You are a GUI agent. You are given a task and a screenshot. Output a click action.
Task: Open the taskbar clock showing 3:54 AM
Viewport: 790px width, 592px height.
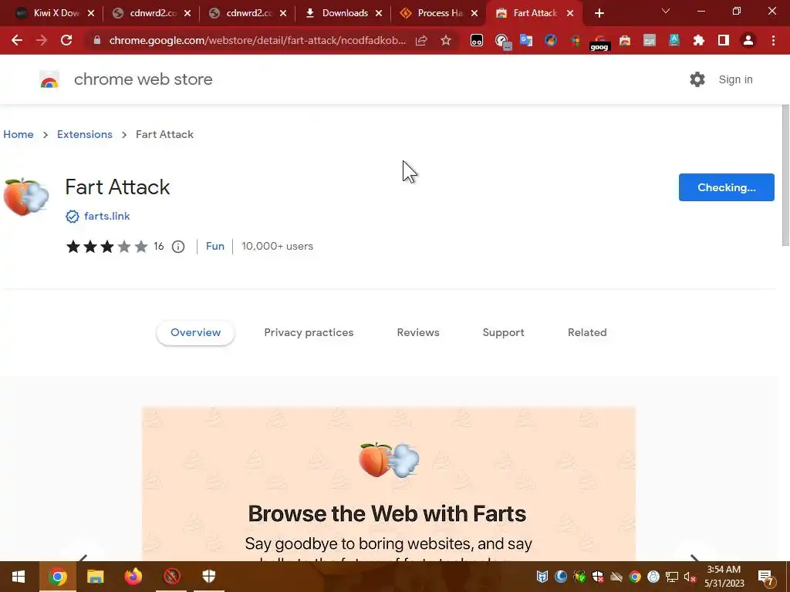724,577
